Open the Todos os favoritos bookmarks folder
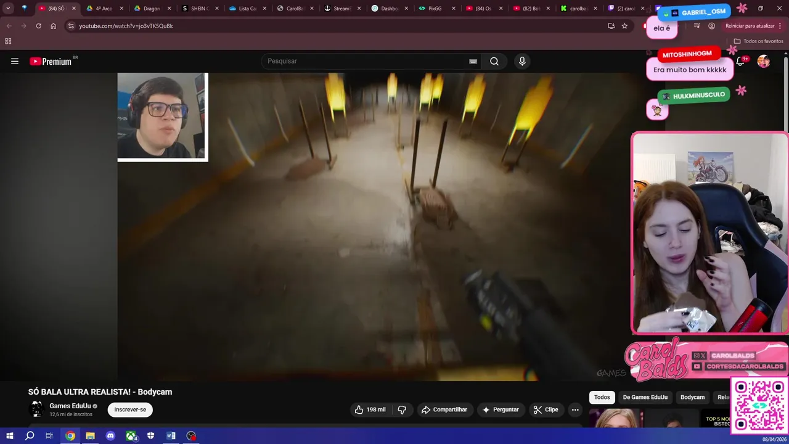The image size is (789, 444). (758, 41)
